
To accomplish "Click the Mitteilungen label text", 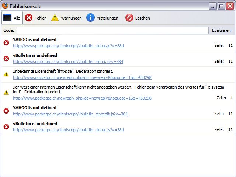I will 107,18.
